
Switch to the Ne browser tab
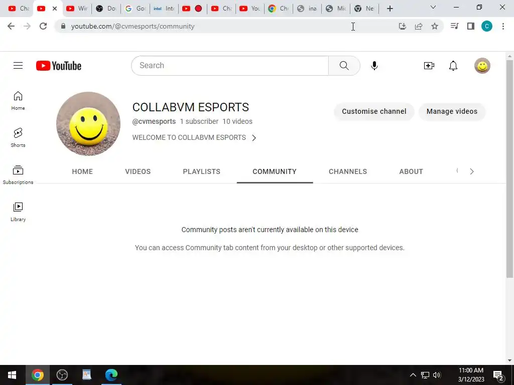point(364,9)
